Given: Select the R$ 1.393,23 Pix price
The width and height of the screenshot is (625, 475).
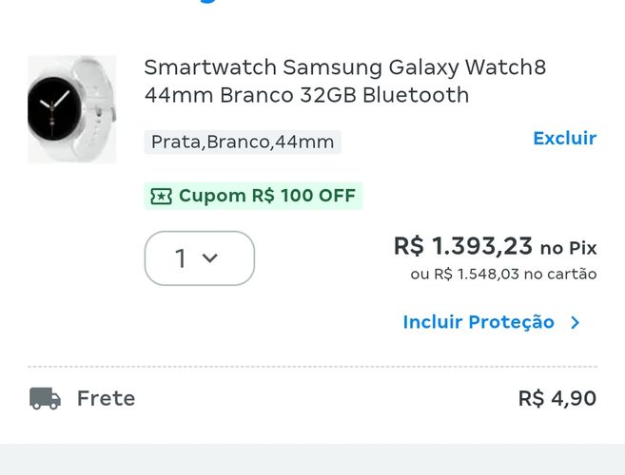Looking at the screenshot, I should (x=462, y=246).
